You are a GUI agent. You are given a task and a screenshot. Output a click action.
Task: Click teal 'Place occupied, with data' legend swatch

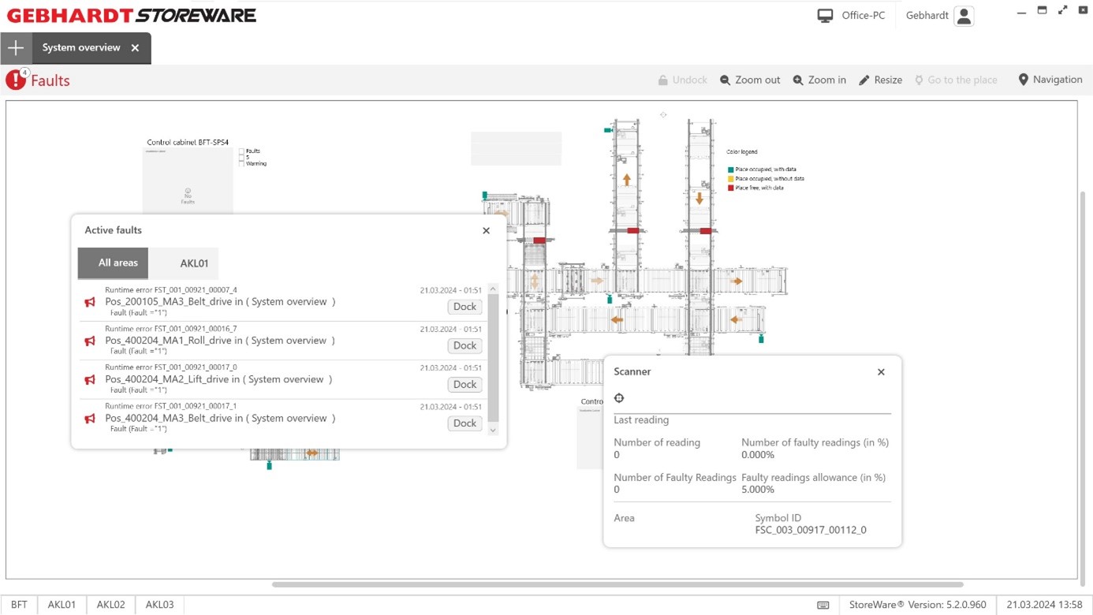[731, 170]
